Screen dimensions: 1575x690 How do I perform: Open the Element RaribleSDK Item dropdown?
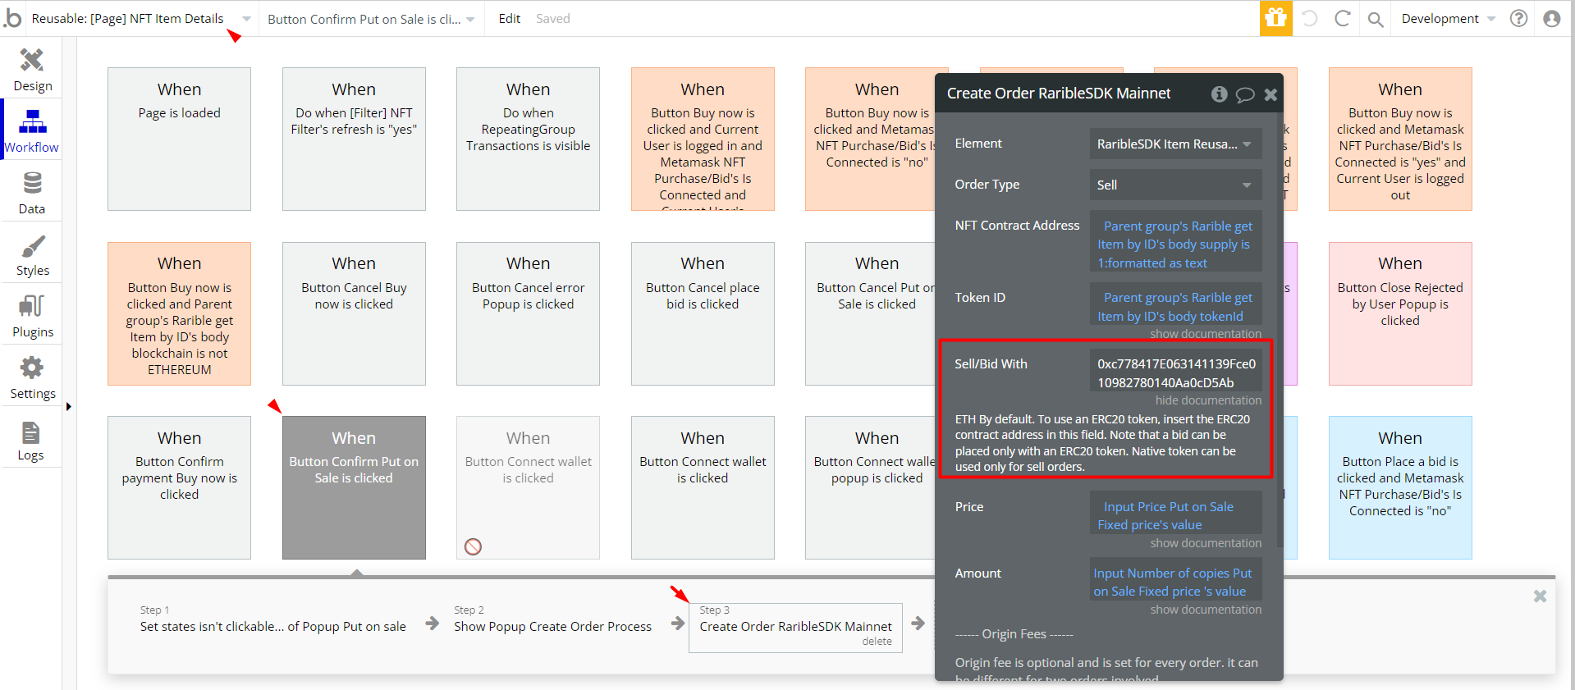coord(1175,144)
